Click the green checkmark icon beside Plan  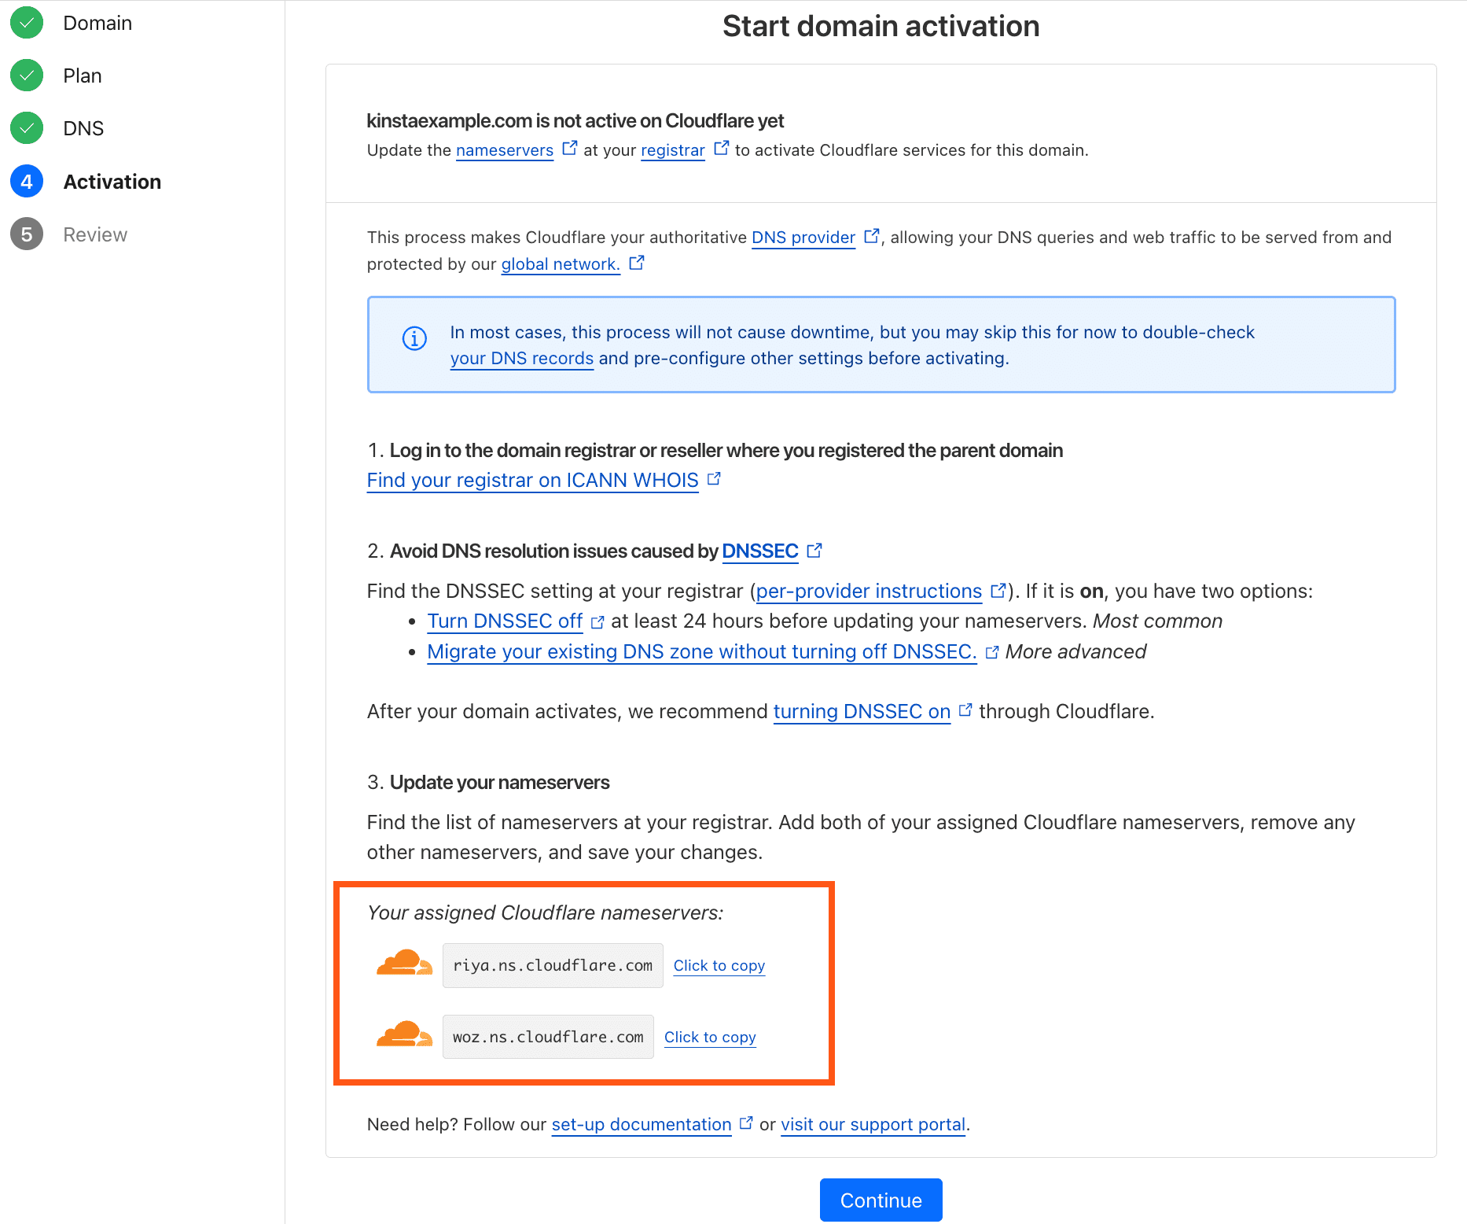tap(26, 76)
